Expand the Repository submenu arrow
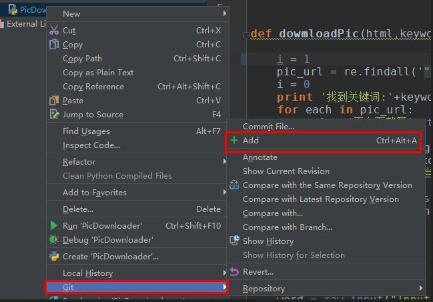The image size is (433, 302). [420, 288]
